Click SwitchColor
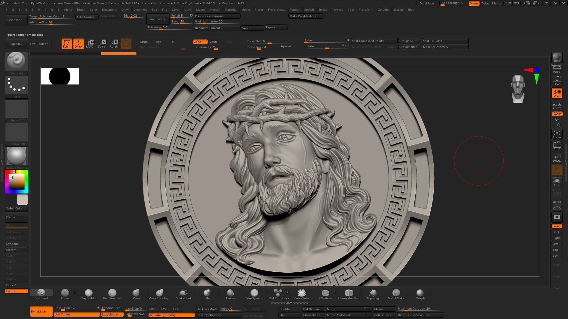 pyautogui.click(x=17, y=208)
